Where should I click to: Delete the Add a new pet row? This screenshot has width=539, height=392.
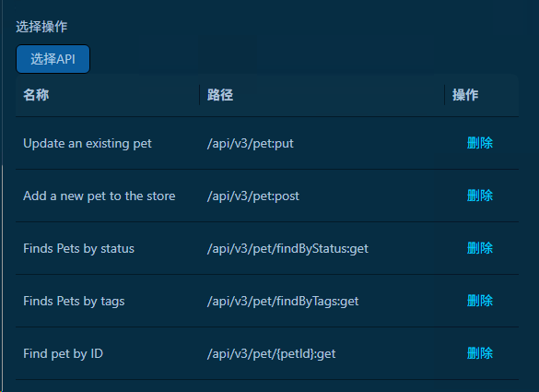(x=480, y=196)
